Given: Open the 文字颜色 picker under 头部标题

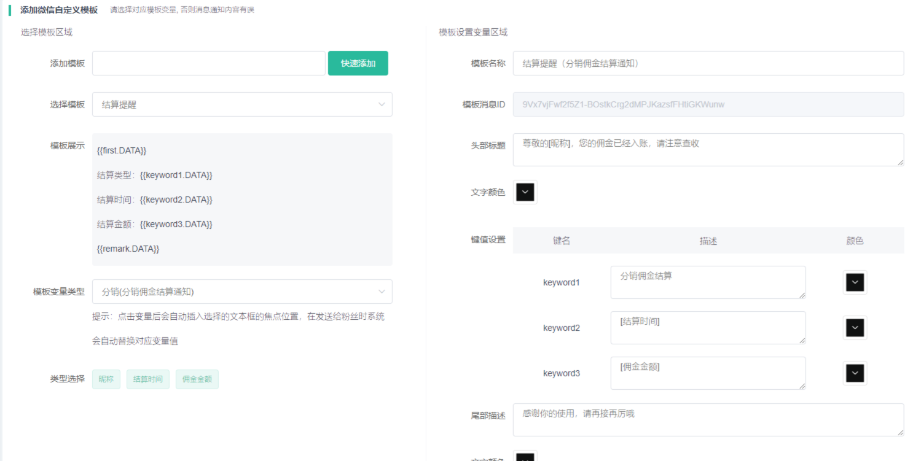Looking at the screenshot, I should (x=525, y=192).
